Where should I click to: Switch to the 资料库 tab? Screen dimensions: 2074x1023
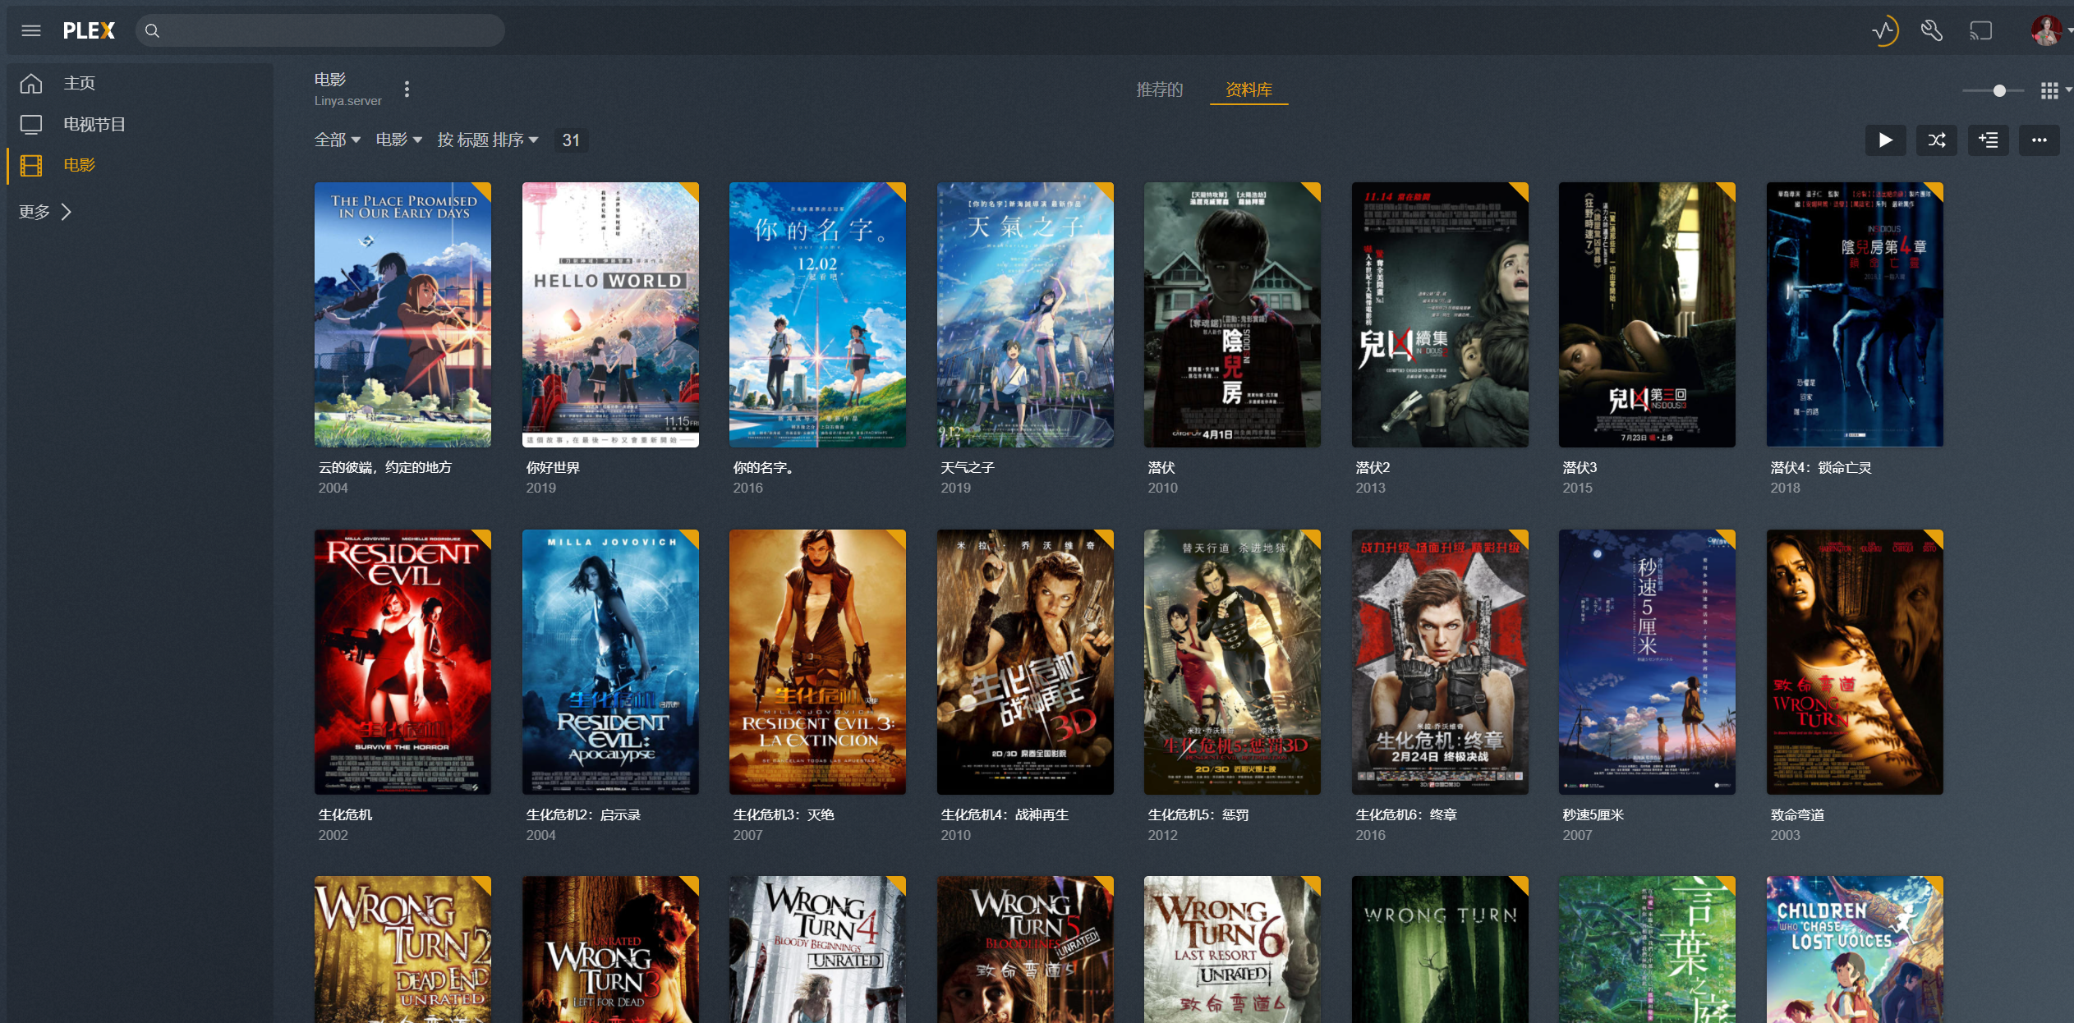1249,89
